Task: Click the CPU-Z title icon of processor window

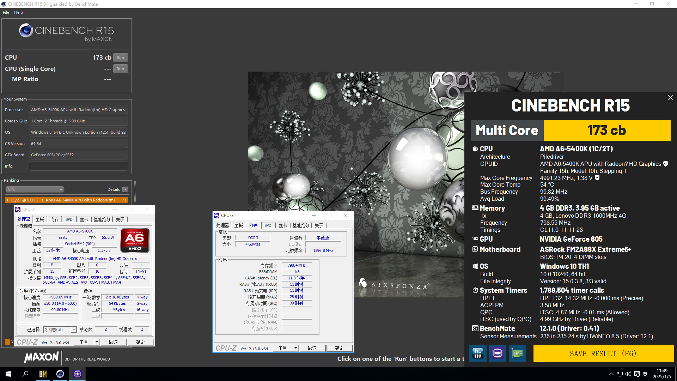Action: (18, 210)
